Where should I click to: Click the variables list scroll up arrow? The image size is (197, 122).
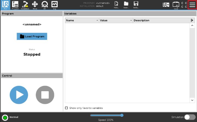(x=192, y=26)
